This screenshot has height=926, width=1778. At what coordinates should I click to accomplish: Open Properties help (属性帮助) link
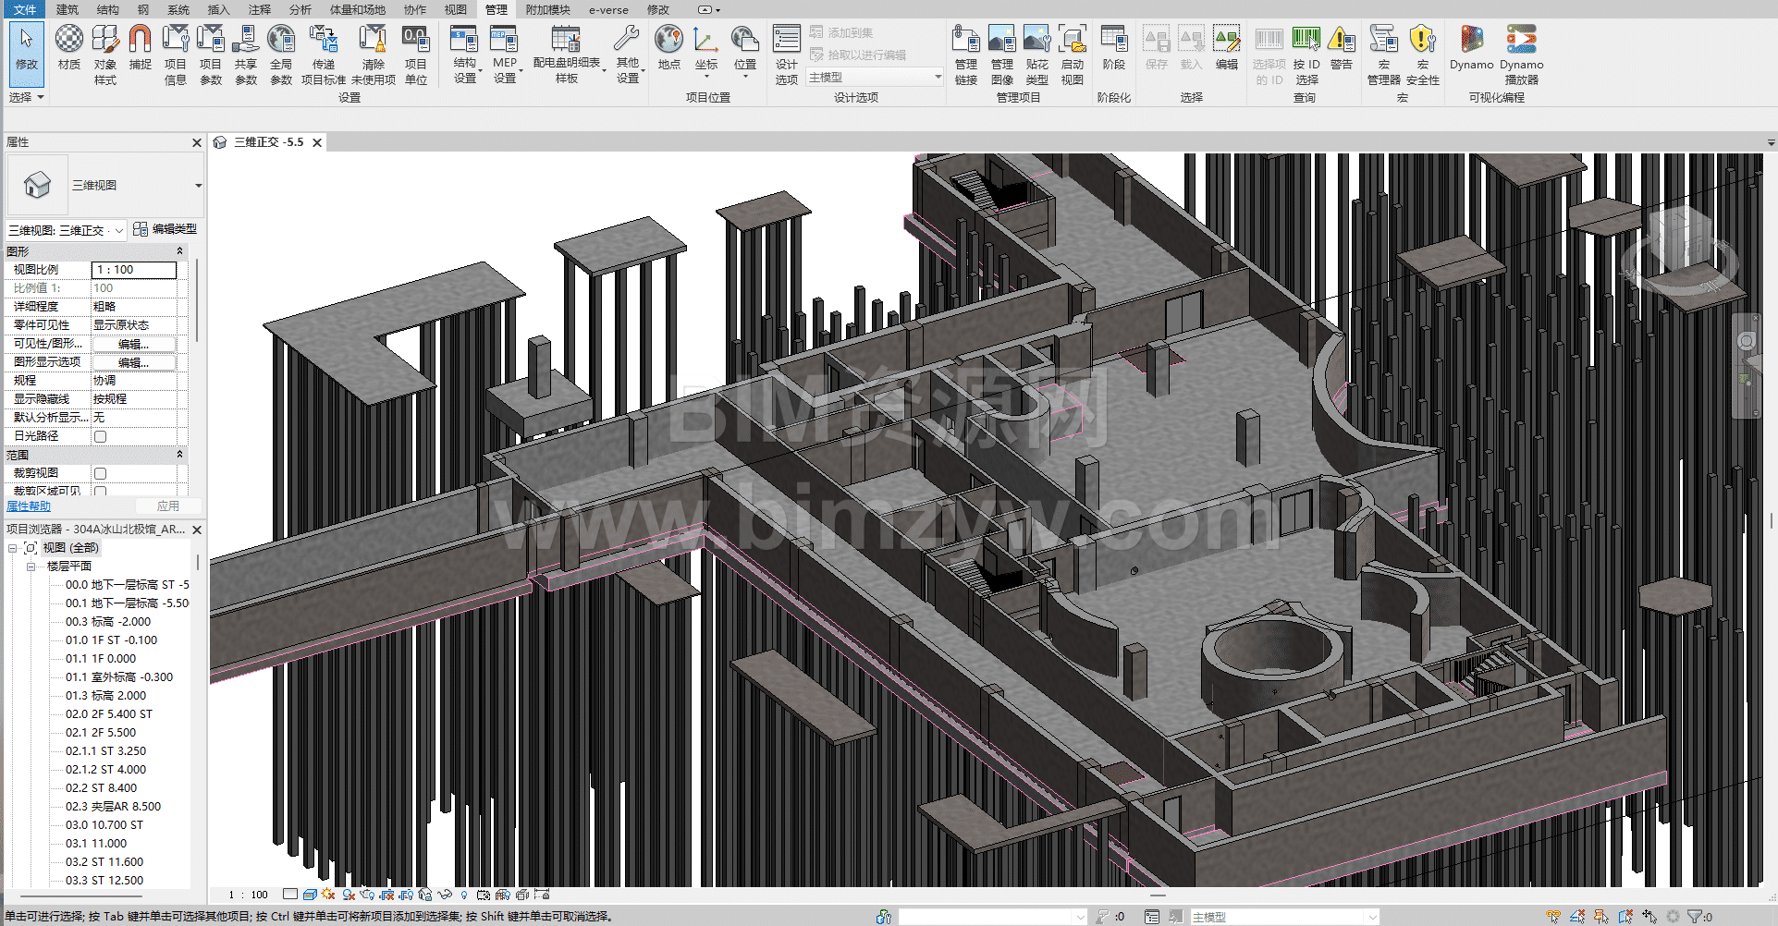(29, 506)
